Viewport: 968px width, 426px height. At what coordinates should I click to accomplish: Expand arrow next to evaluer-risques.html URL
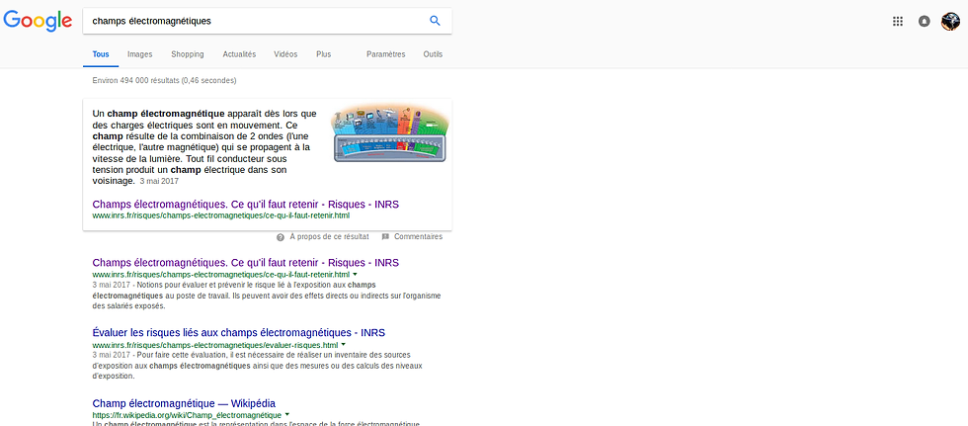coord(344,345)
